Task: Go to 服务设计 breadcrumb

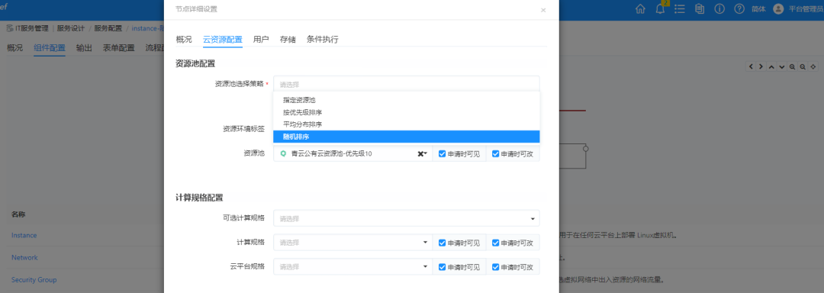Action: pos(71,27)
